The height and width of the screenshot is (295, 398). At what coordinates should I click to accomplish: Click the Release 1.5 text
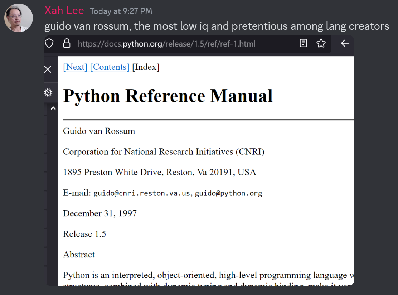click(x=84, y=234)
